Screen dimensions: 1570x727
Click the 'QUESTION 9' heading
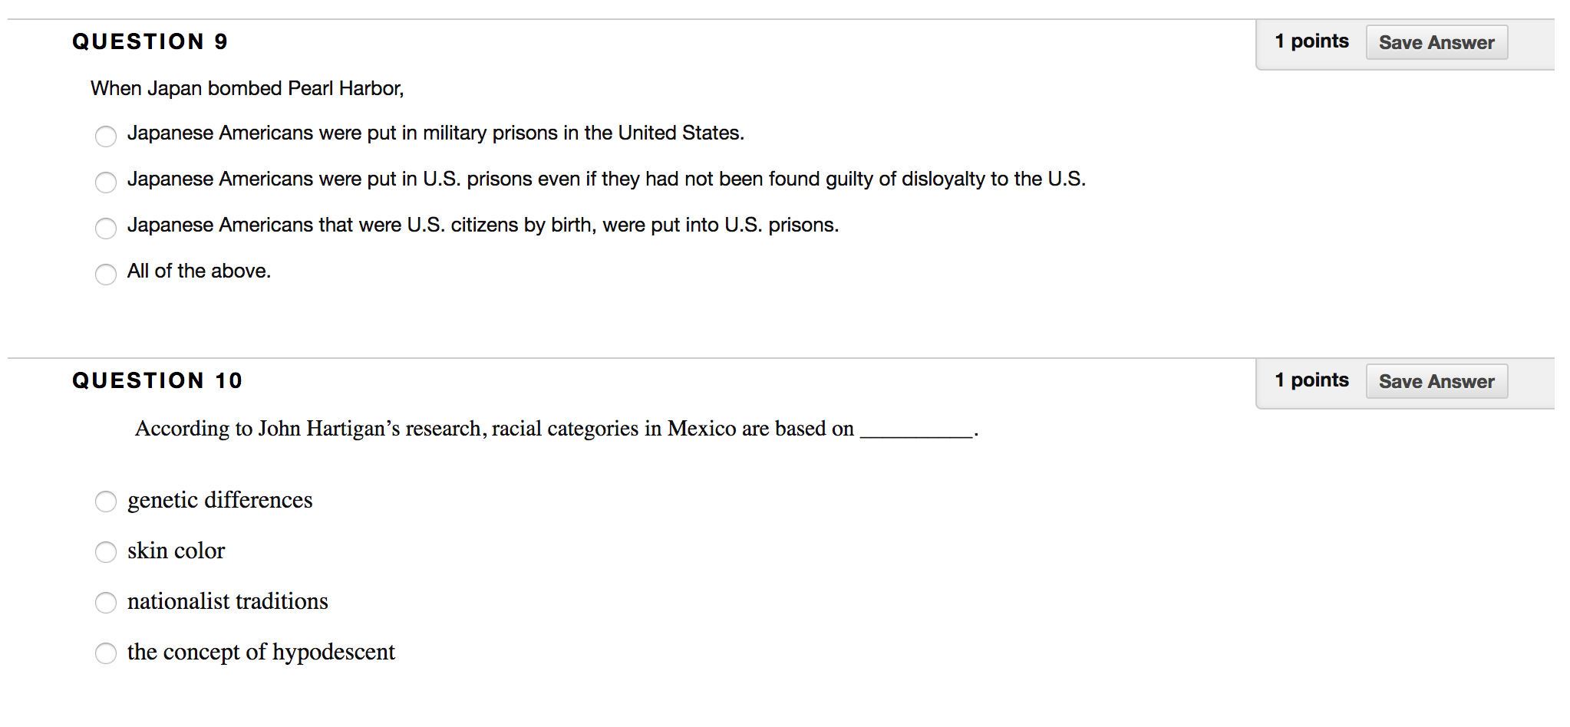(x=150, y=41)
